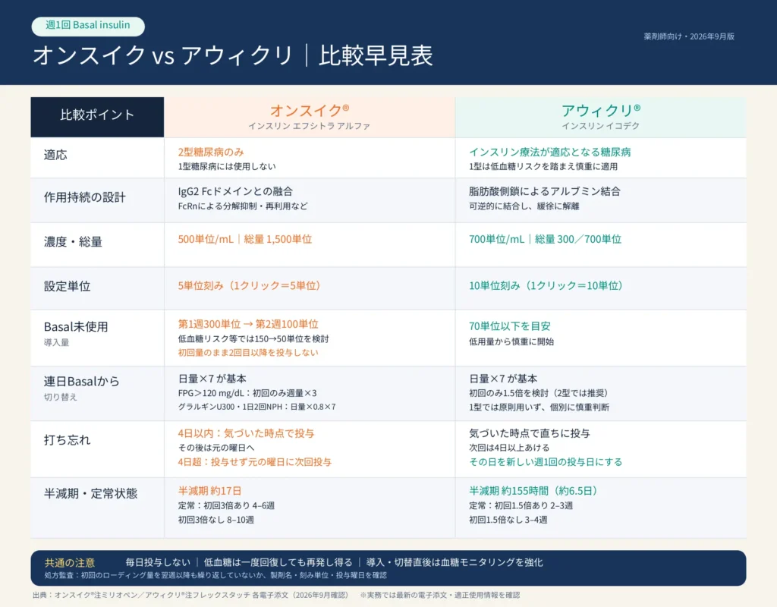The height and width of the screenshot is (607, 777).
Task: Click '脂肪酸側鎖によるアルブミン結合' text
Action: pos(545,191)
